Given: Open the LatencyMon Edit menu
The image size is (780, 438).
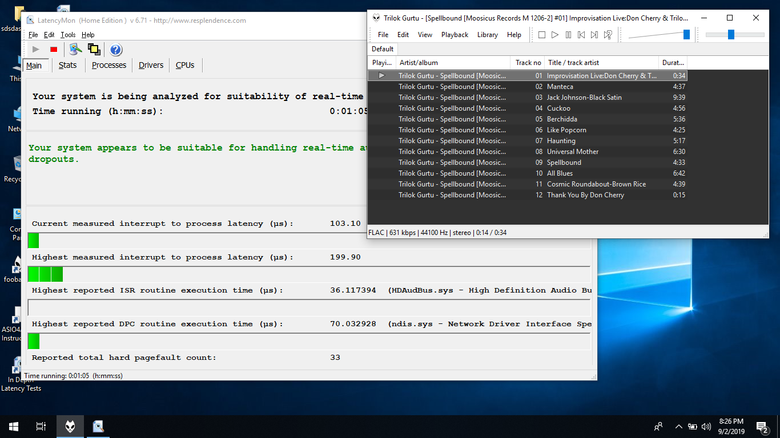Looking at the screenshot, I should tap(49, 35).
